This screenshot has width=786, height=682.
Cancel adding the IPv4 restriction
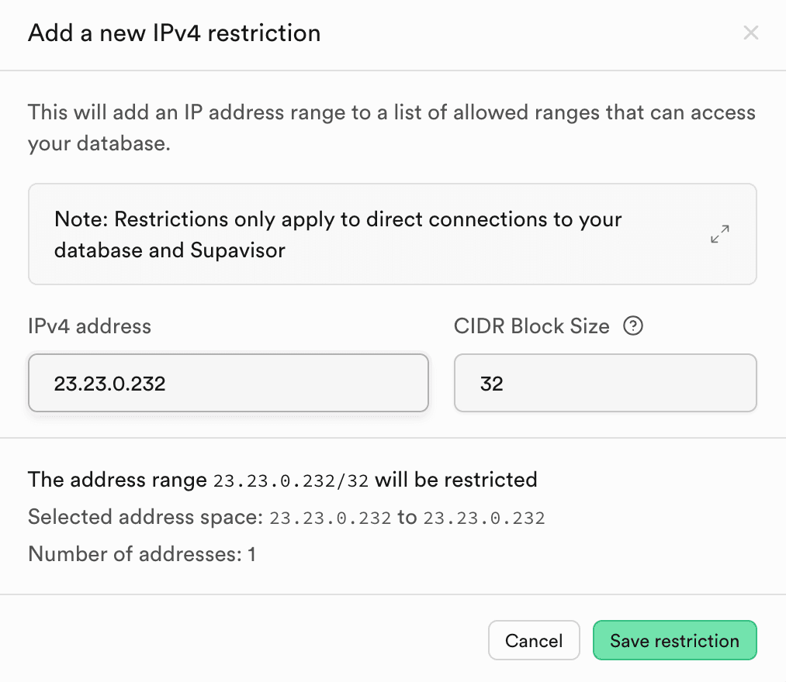(534, 640)
